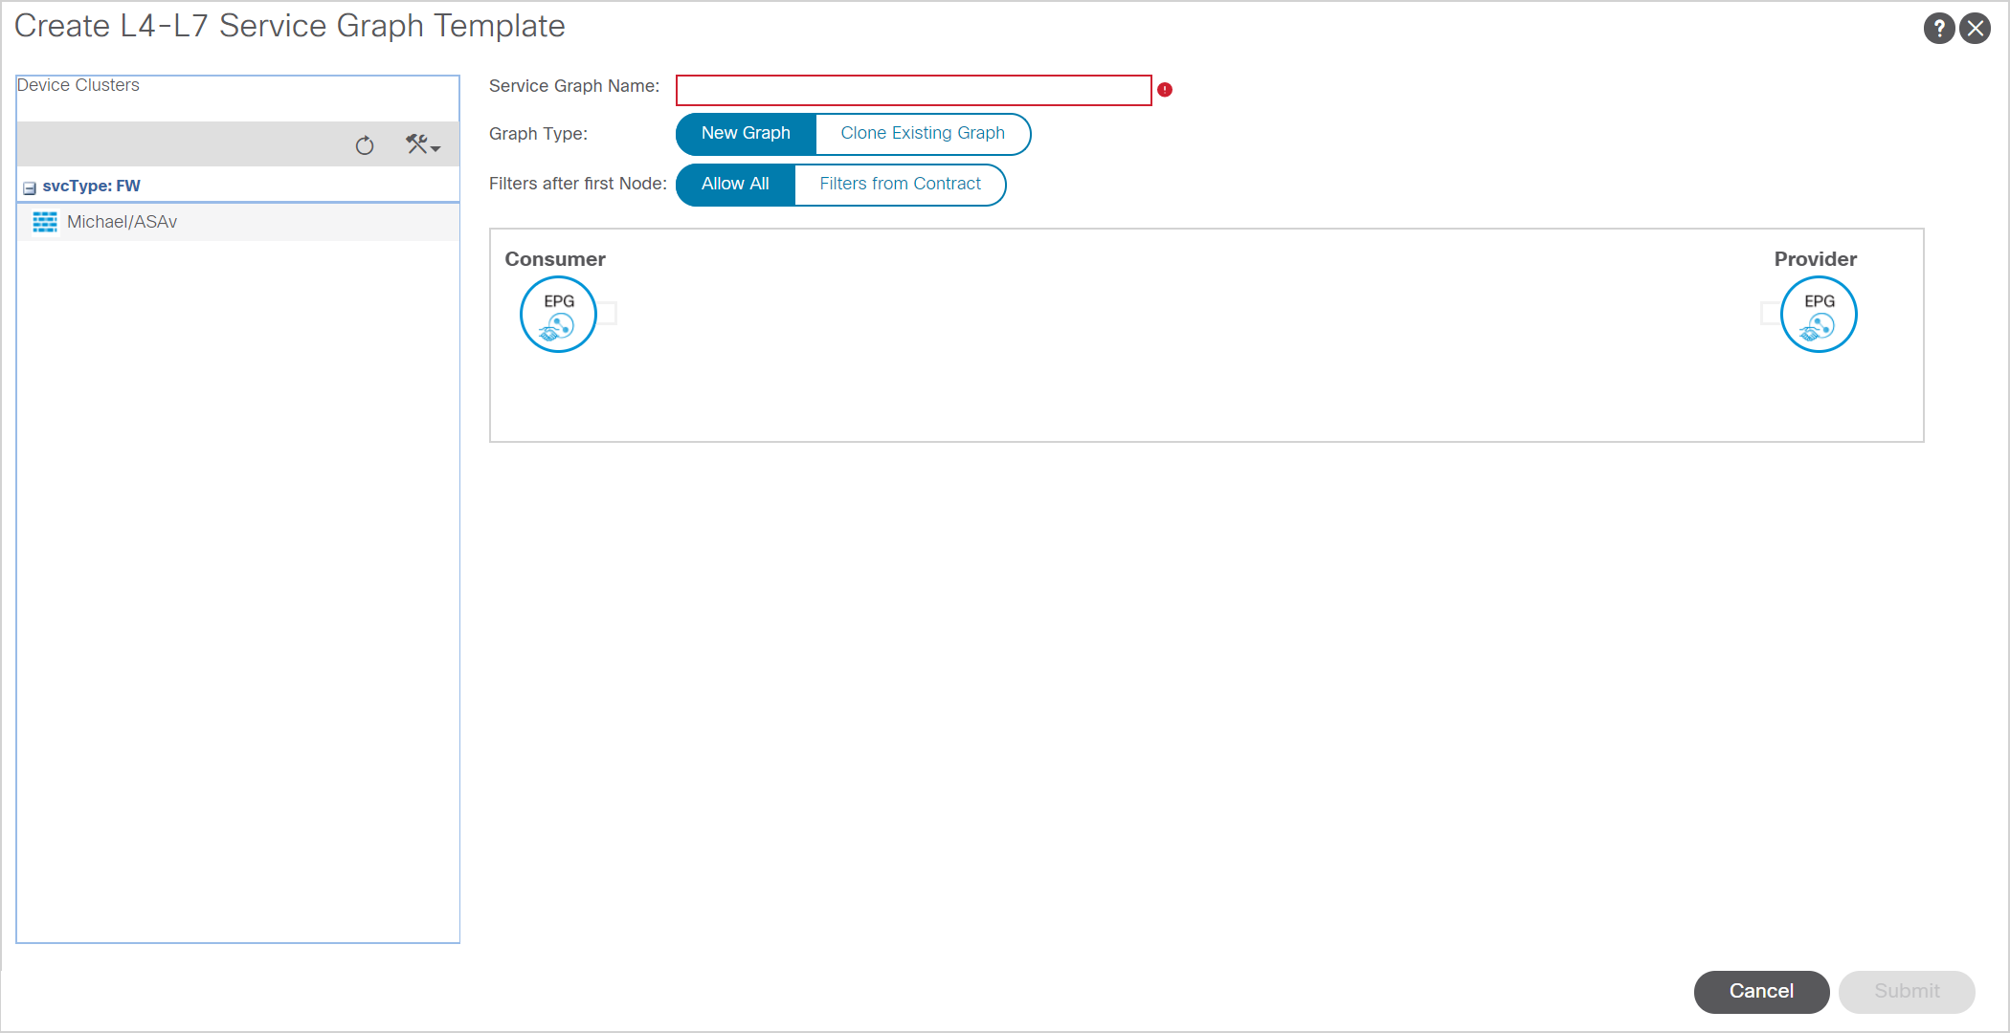Click the Provider EPG connector square
The width and height of the screenshot is (2010, 1033).
point(1771,314)
